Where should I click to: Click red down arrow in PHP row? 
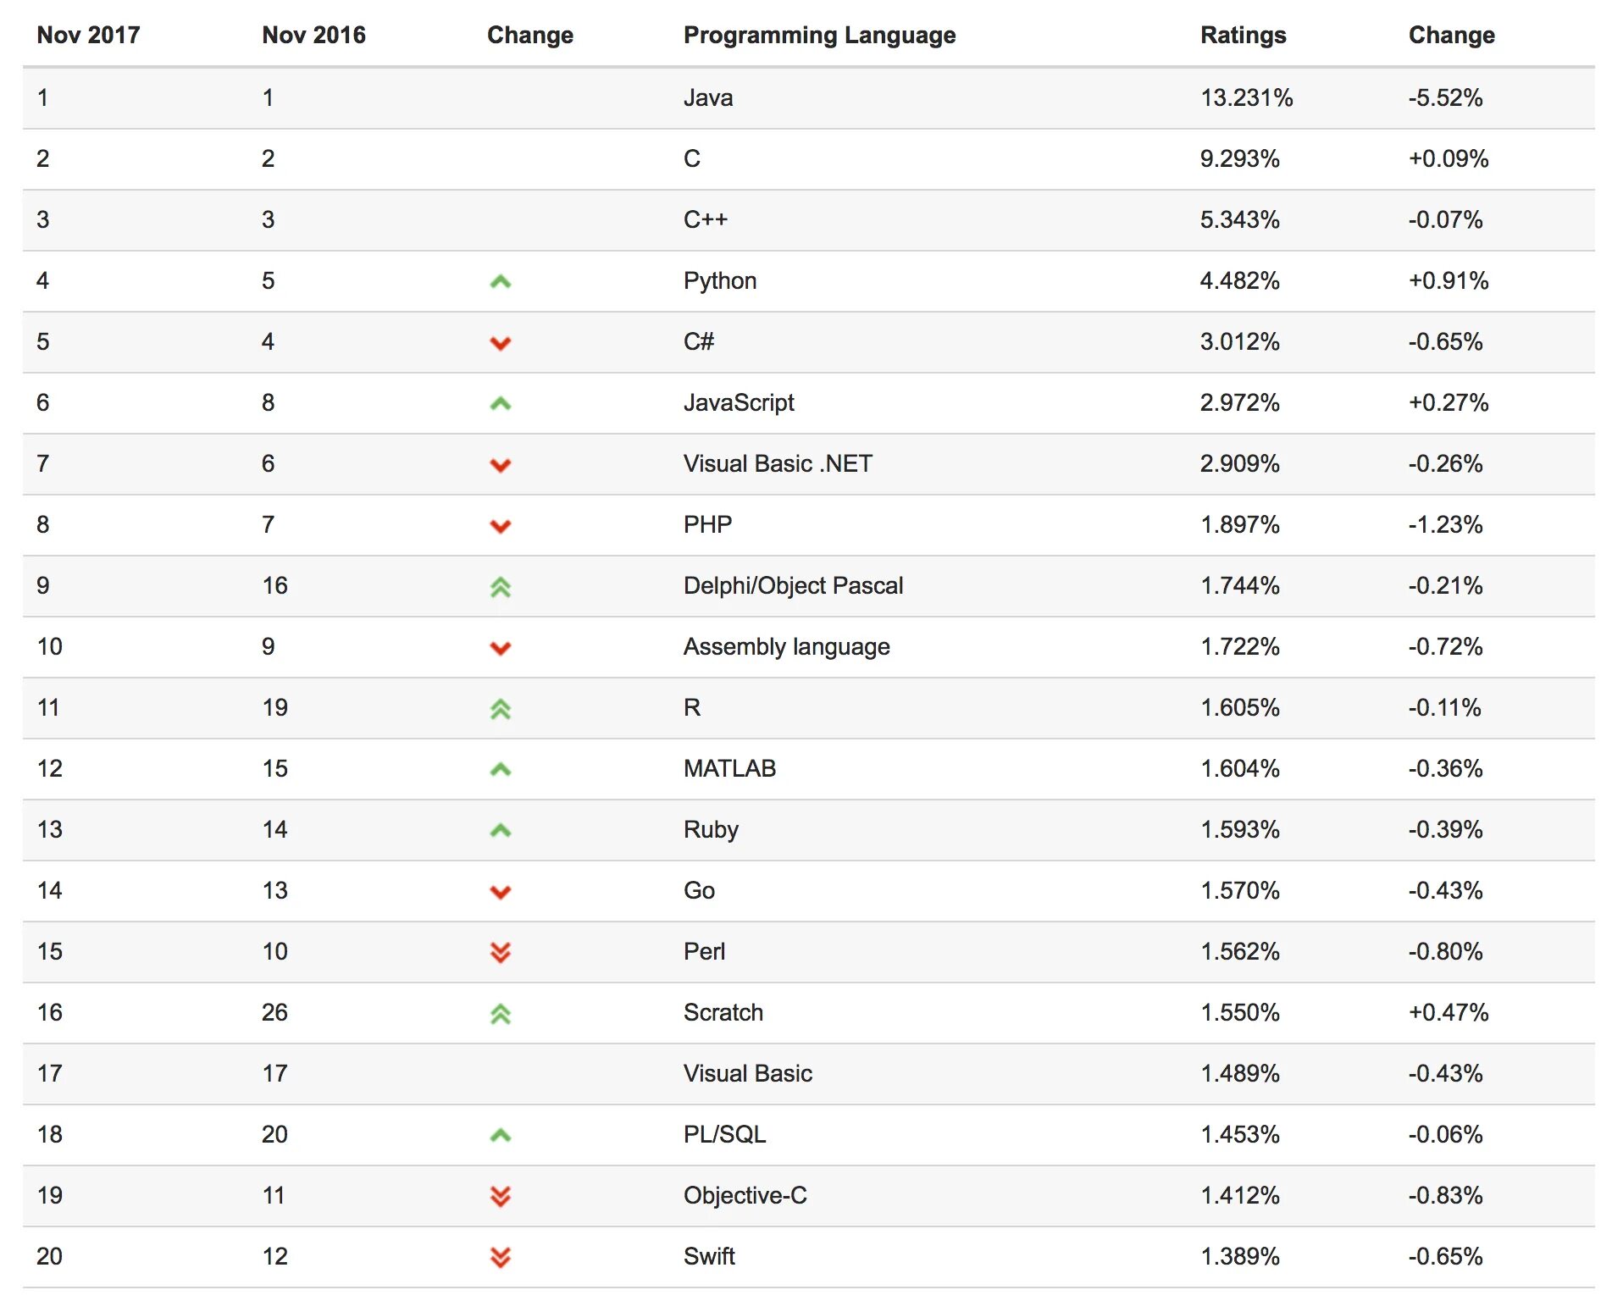coord(501,526)
